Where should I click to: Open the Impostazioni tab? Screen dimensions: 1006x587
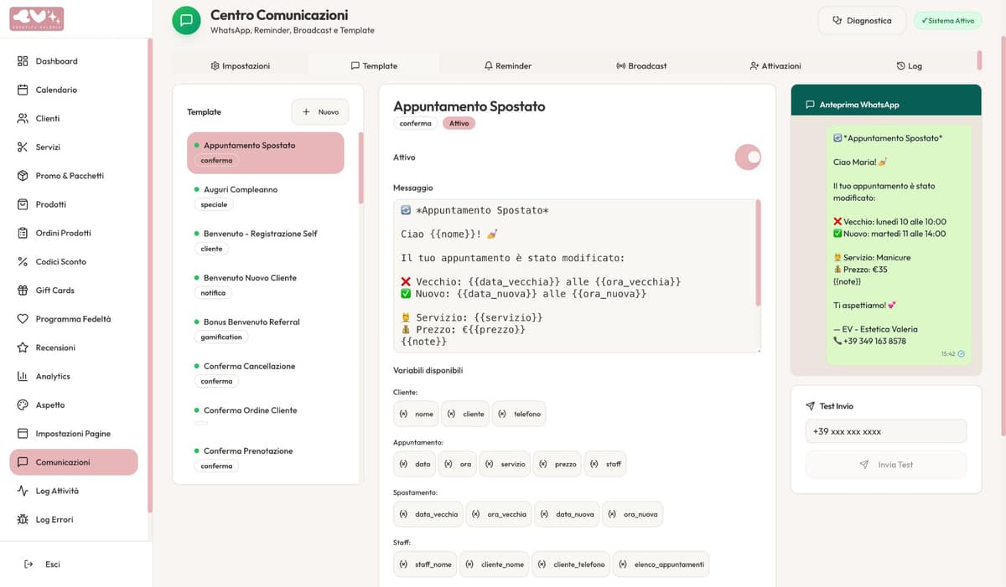tap(240, 65)
